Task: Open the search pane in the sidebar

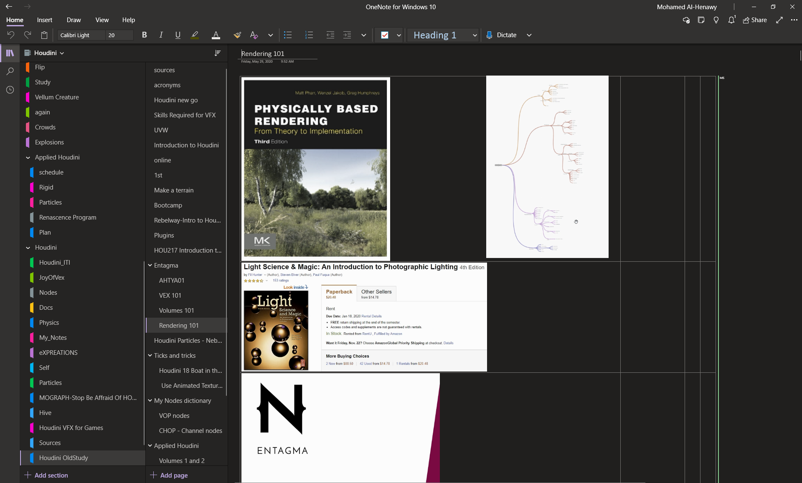Action: 10,71
